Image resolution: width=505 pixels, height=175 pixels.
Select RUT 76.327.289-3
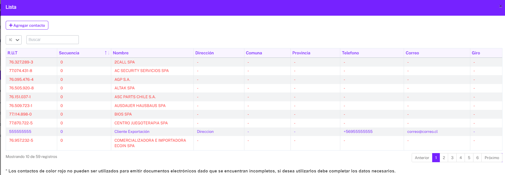point(21,62)
